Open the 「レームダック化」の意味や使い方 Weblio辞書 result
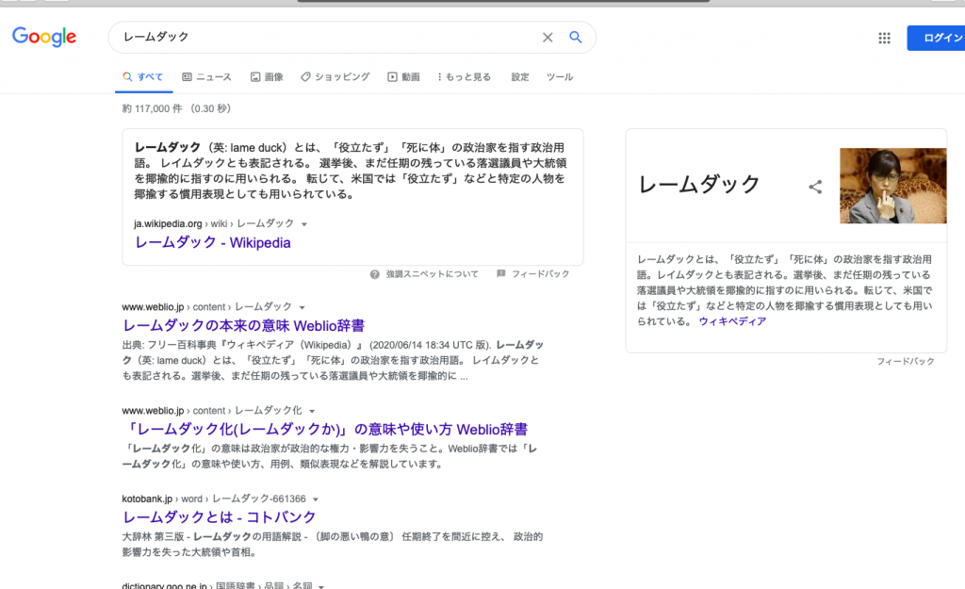965x589 pixels. [325, 429]
